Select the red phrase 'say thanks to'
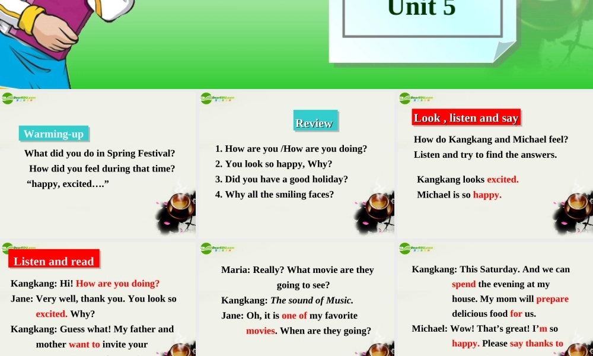Image resolution: width=593 pixels, height=356 pixels. click(537, 343)
